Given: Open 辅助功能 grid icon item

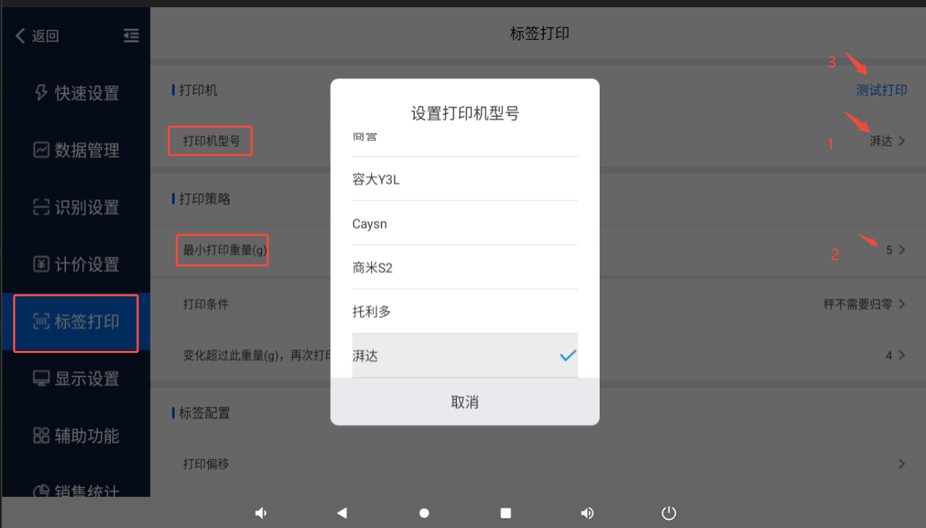Looking at the screenshot, I should pos(76,436).
